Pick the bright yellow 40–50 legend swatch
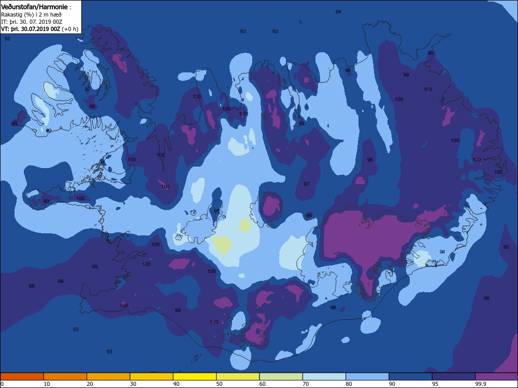The width and height of the screenshot is (518, 388). [x=195, y=377]
